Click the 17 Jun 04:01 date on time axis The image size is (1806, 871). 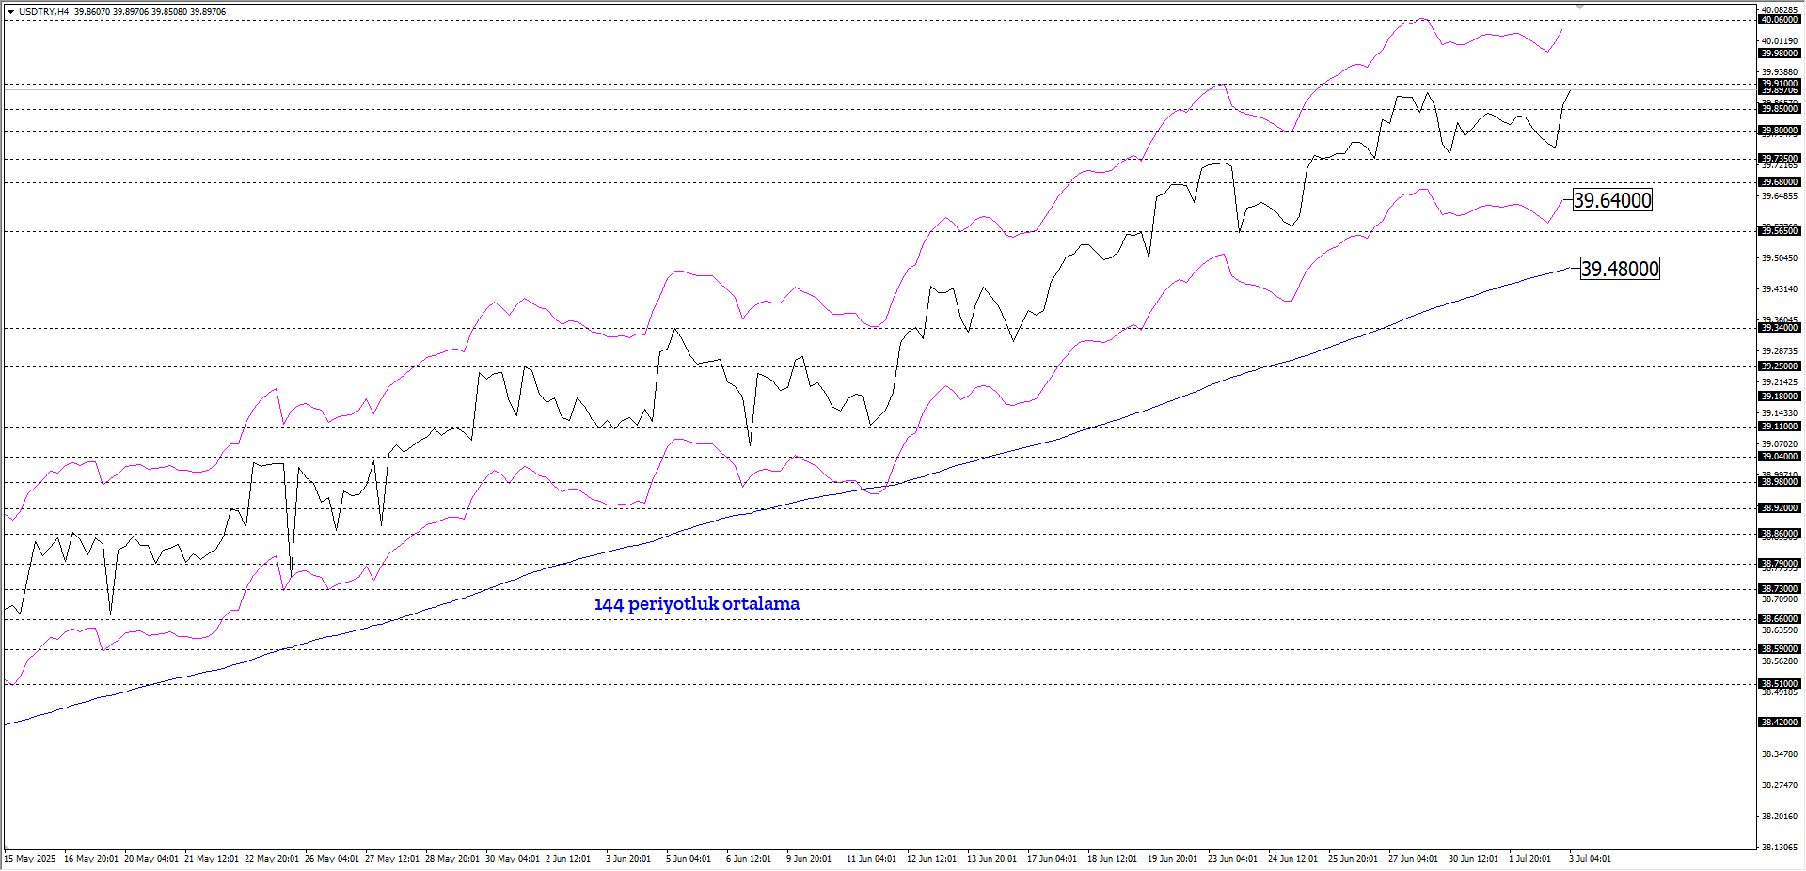pos(1052,859)
